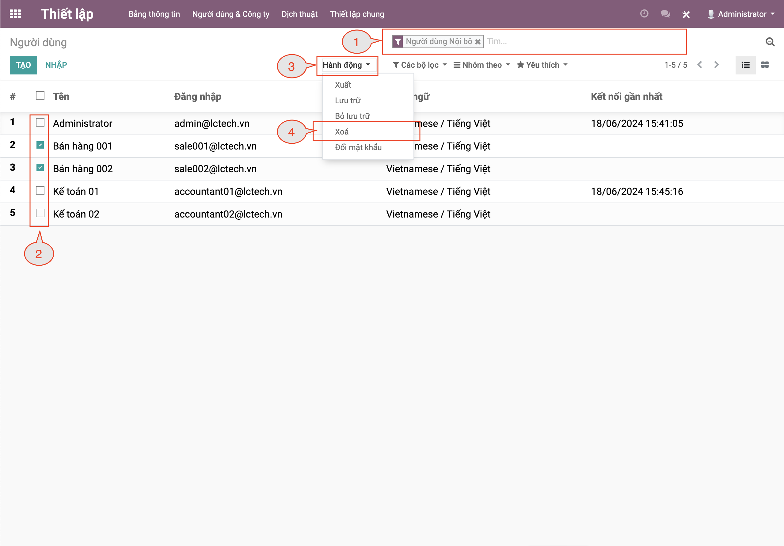
Task: Switch to kanban view icon
Action: point(765,65)
